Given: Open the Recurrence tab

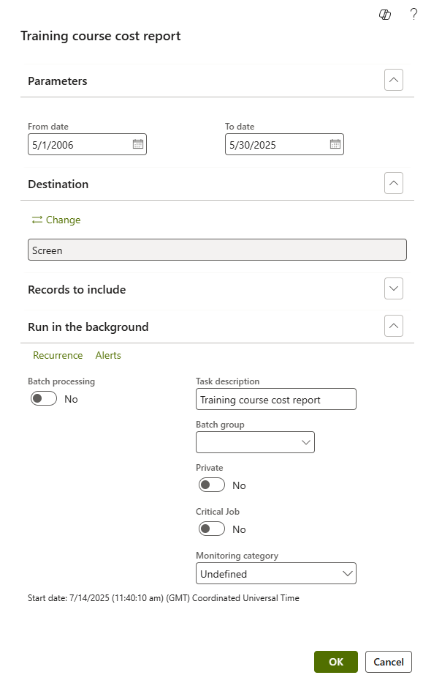Looking at the screenshot, I should click(58, 355).
